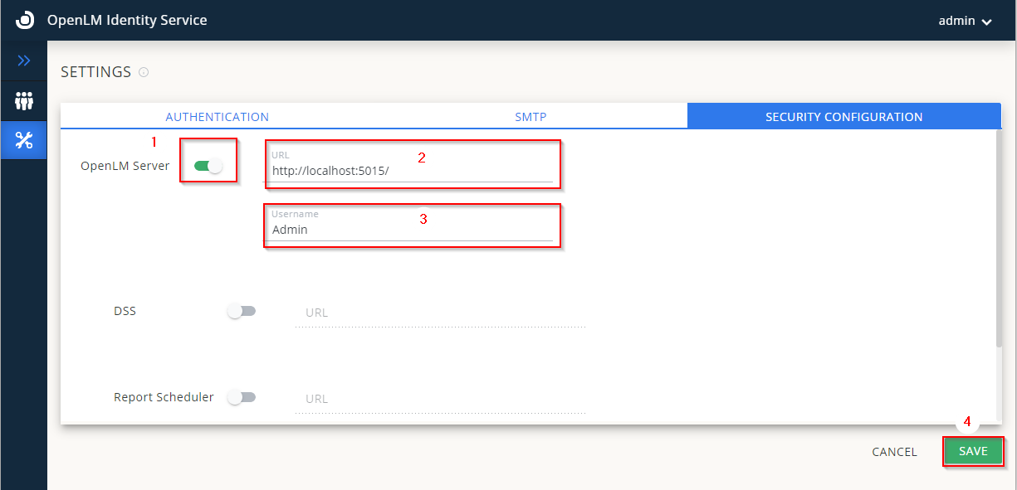Turn on the Report Scheduler toggle
The image size is (1017, 490).
coord(242,397)
